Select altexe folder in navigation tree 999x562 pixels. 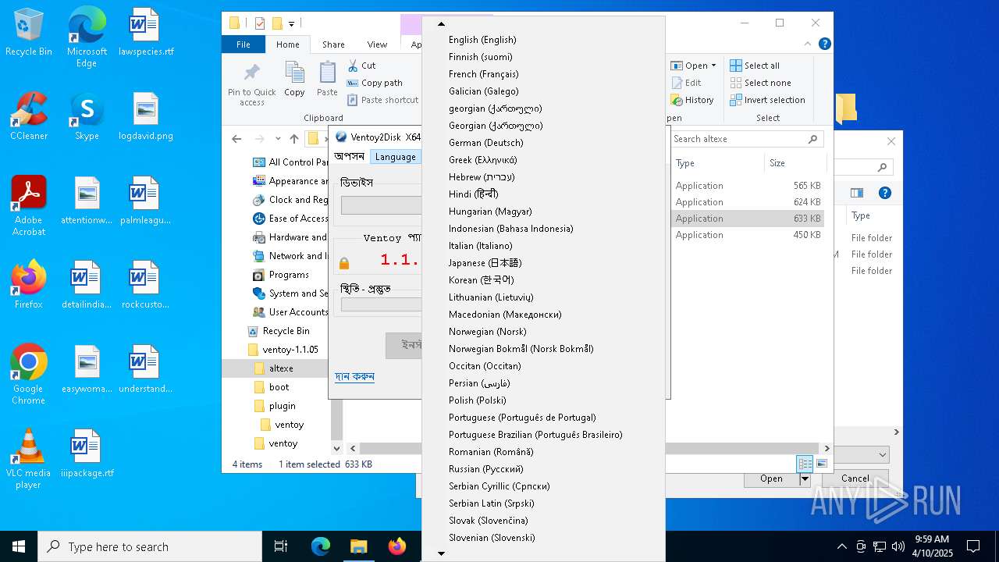click(281, 368)
